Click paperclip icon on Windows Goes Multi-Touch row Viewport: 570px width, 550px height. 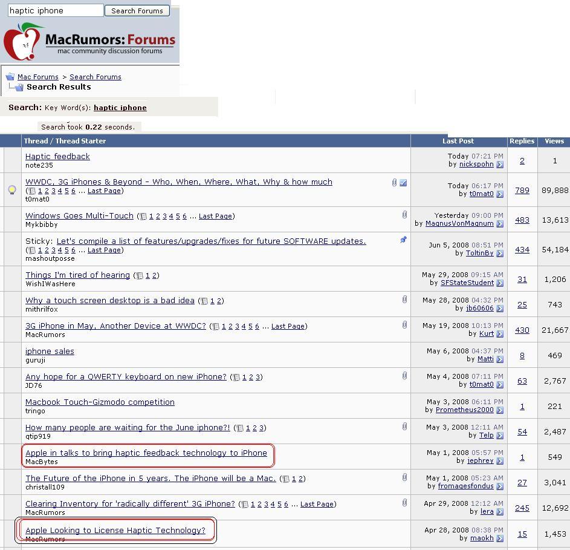404,215
